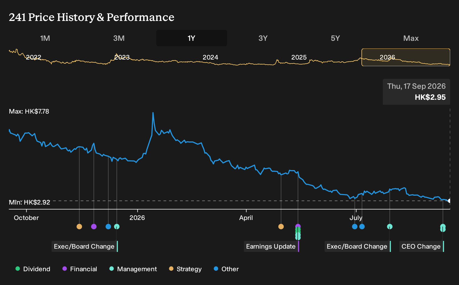Viewport: 459px width, 285px height.
Task: Toggle the Strategy legend filter
Action: [185, 269]
